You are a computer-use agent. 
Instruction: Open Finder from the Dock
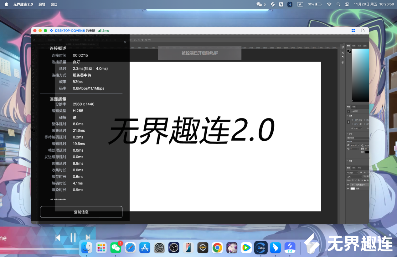tap(87, 248)
